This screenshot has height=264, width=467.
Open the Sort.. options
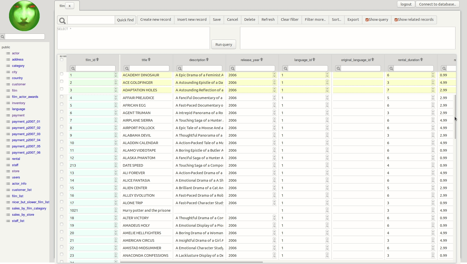pos(336,20)
